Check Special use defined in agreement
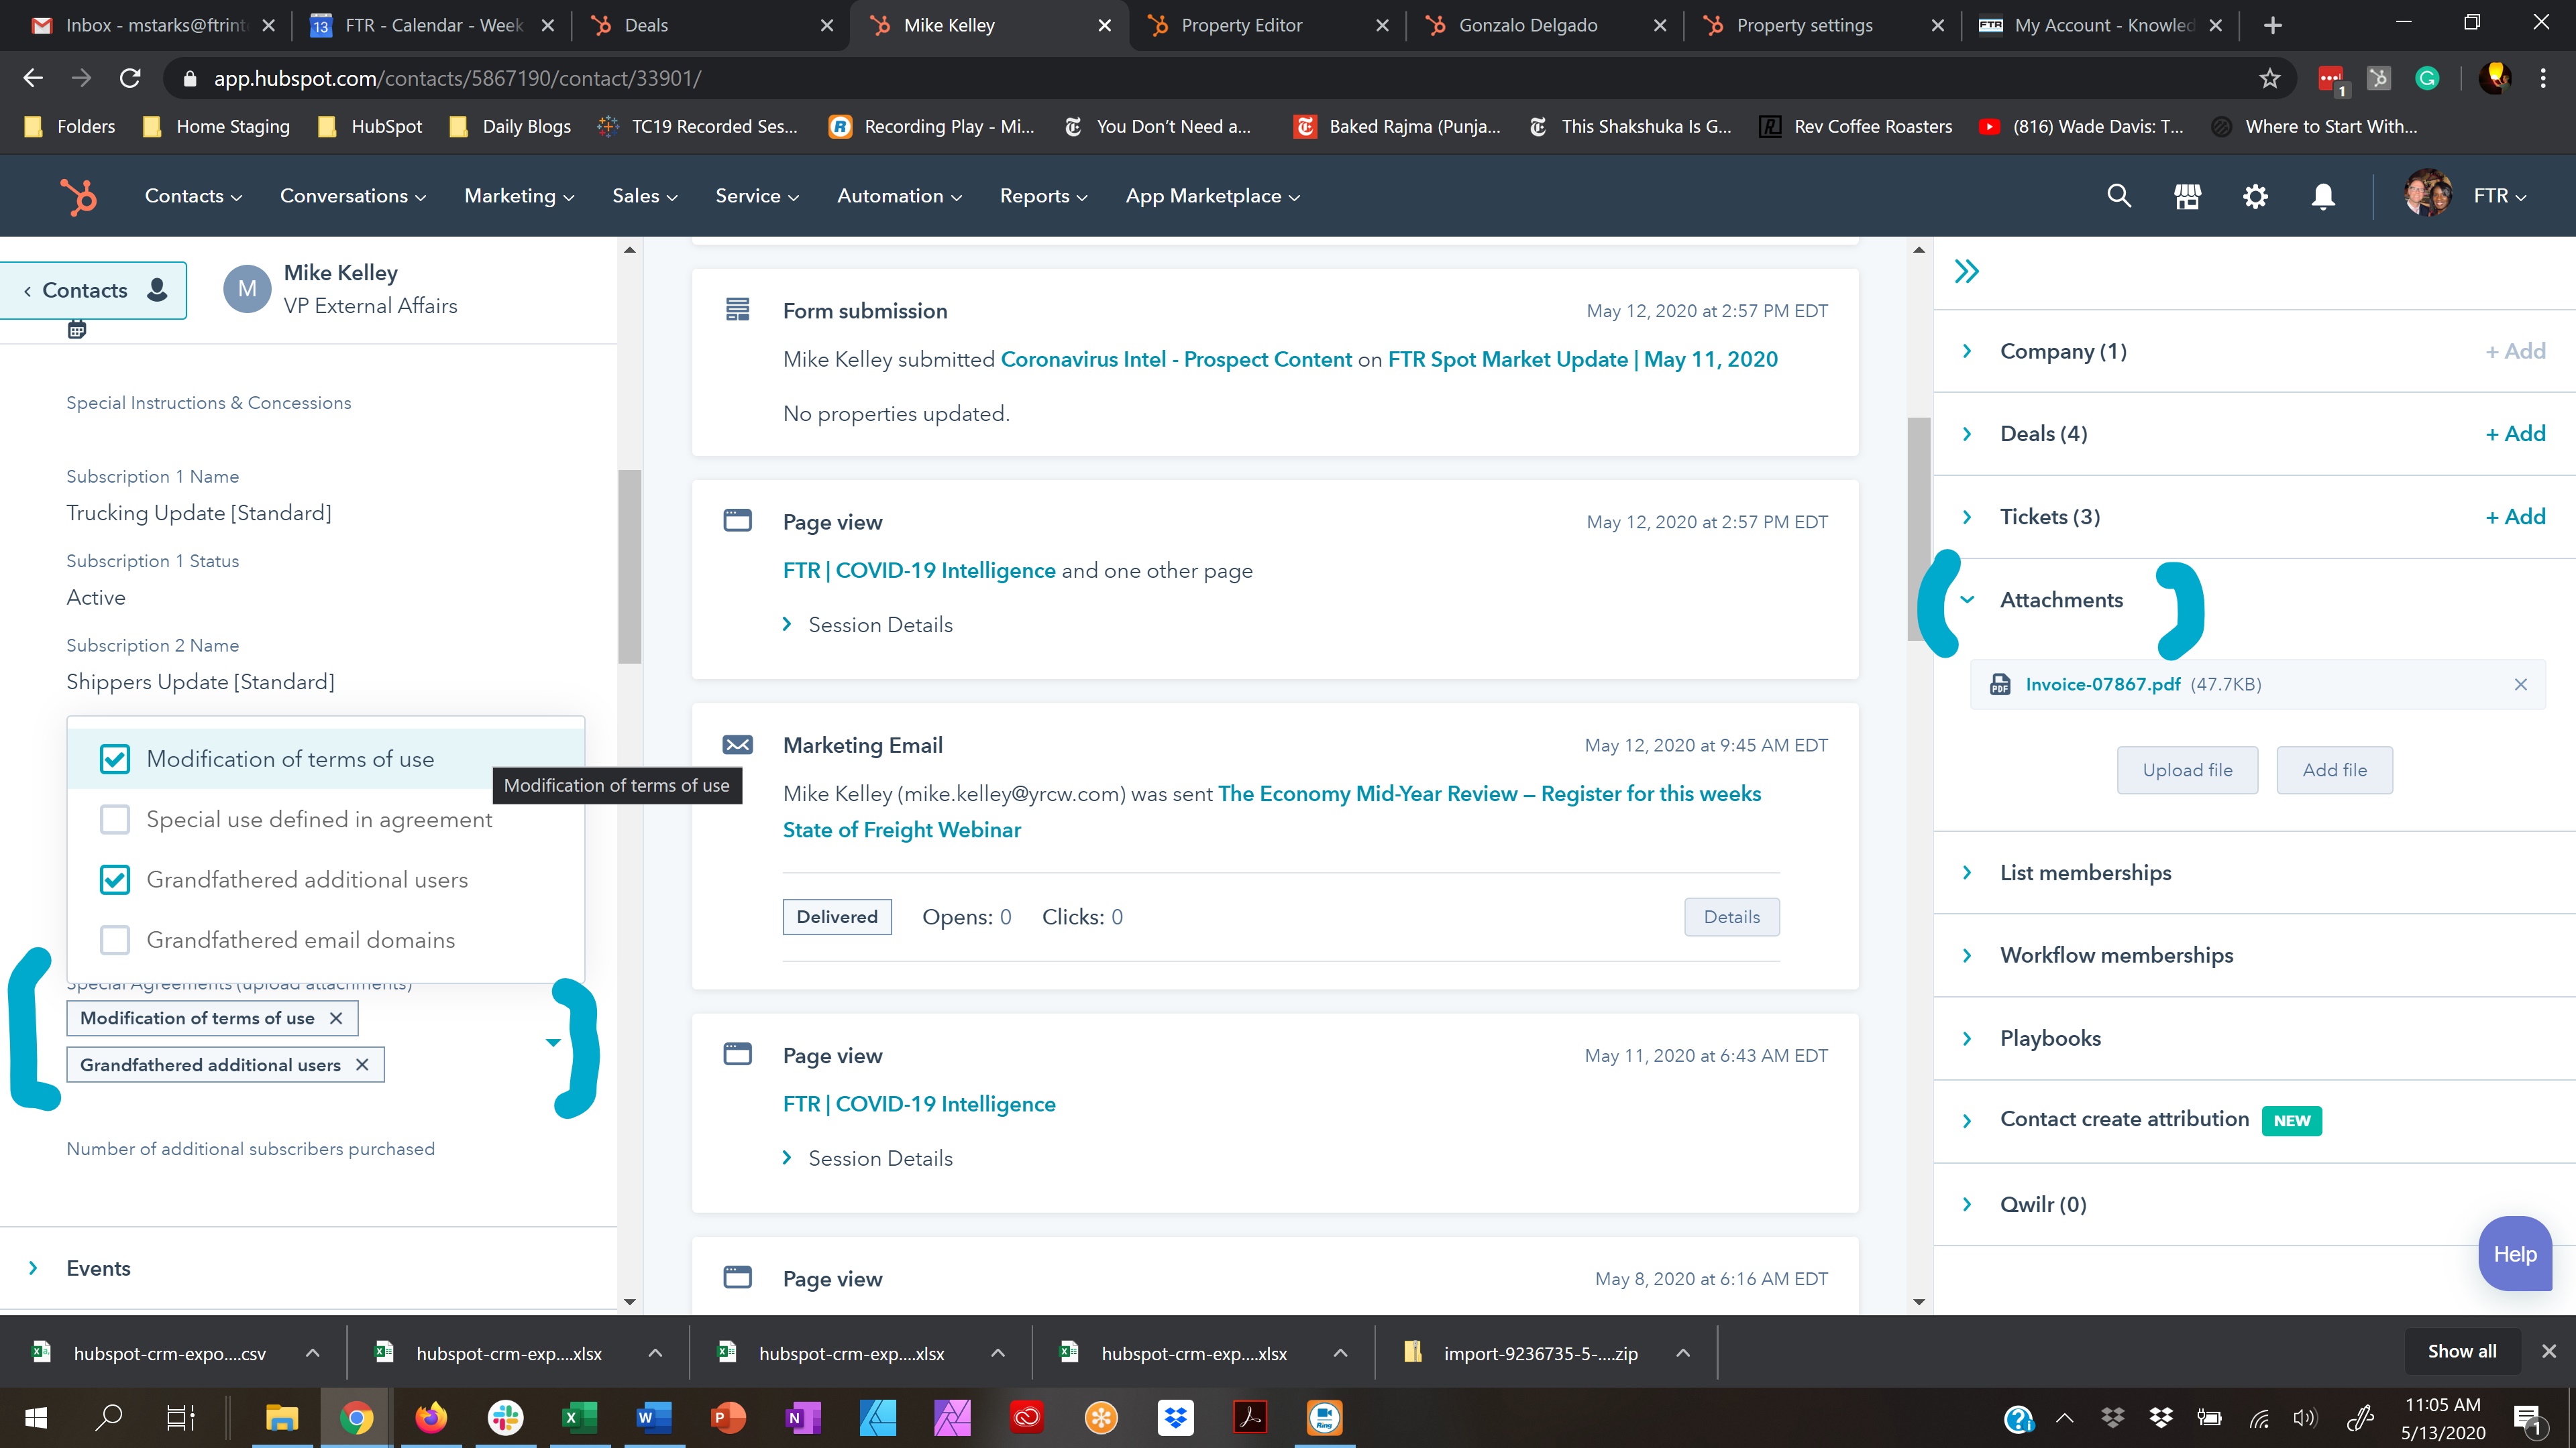This screenshot has height=1448, width=2576. click(115, 819)
